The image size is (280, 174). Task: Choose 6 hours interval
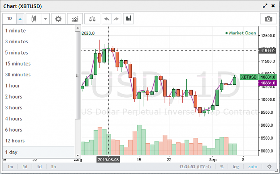click(39, 130)
